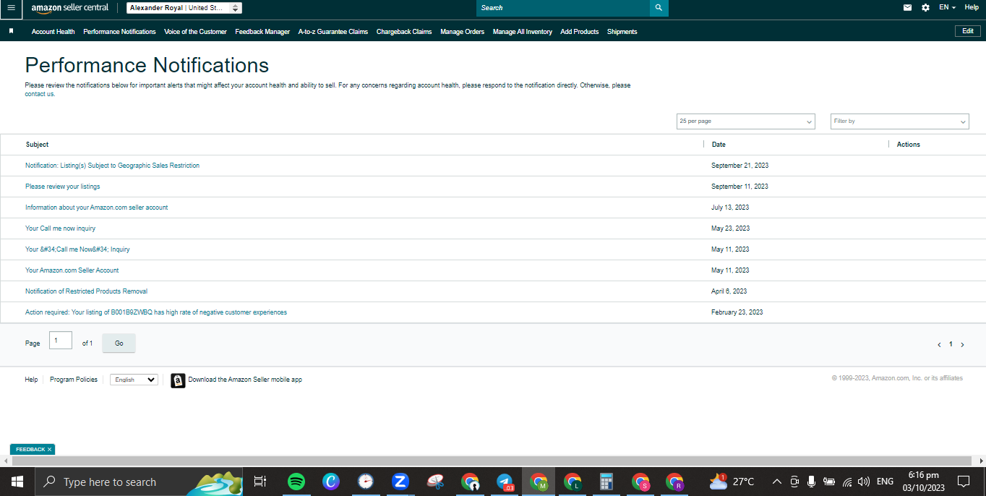This screenshot has width=986, height=496.
Task: Click the top Search input field
Action: pos(563,8)
